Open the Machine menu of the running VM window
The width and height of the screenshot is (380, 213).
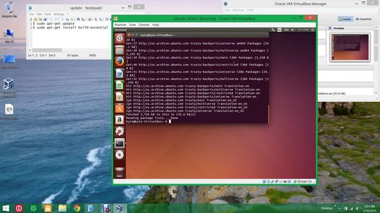tap(120, 25)
